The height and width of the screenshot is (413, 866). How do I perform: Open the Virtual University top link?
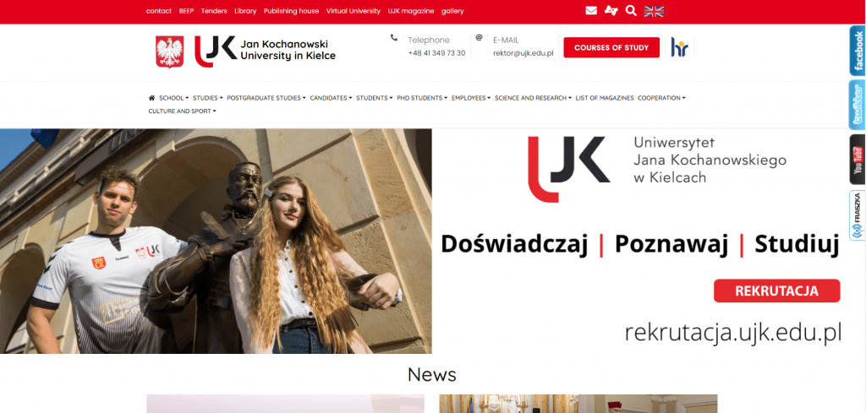pos(353,11)
